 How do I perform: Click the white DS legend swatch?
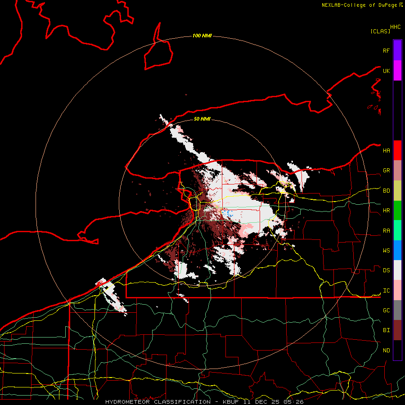pos(397,270)
